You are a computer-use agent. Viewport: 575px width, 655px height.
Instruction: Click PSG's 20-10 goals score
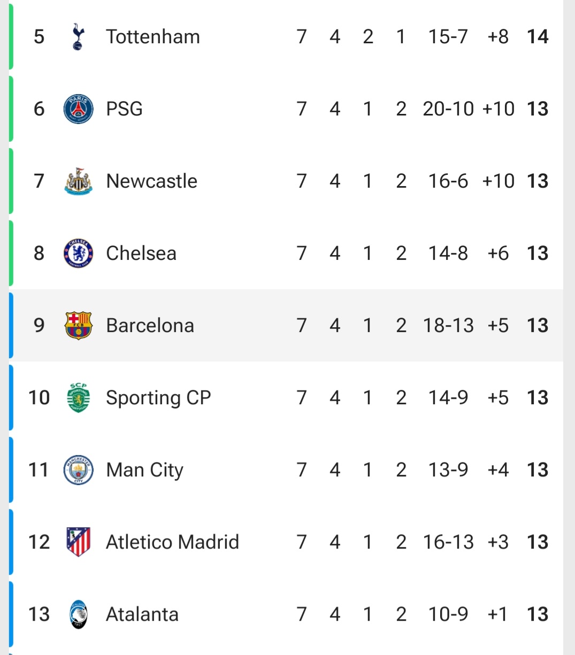(x=448, y=109)
